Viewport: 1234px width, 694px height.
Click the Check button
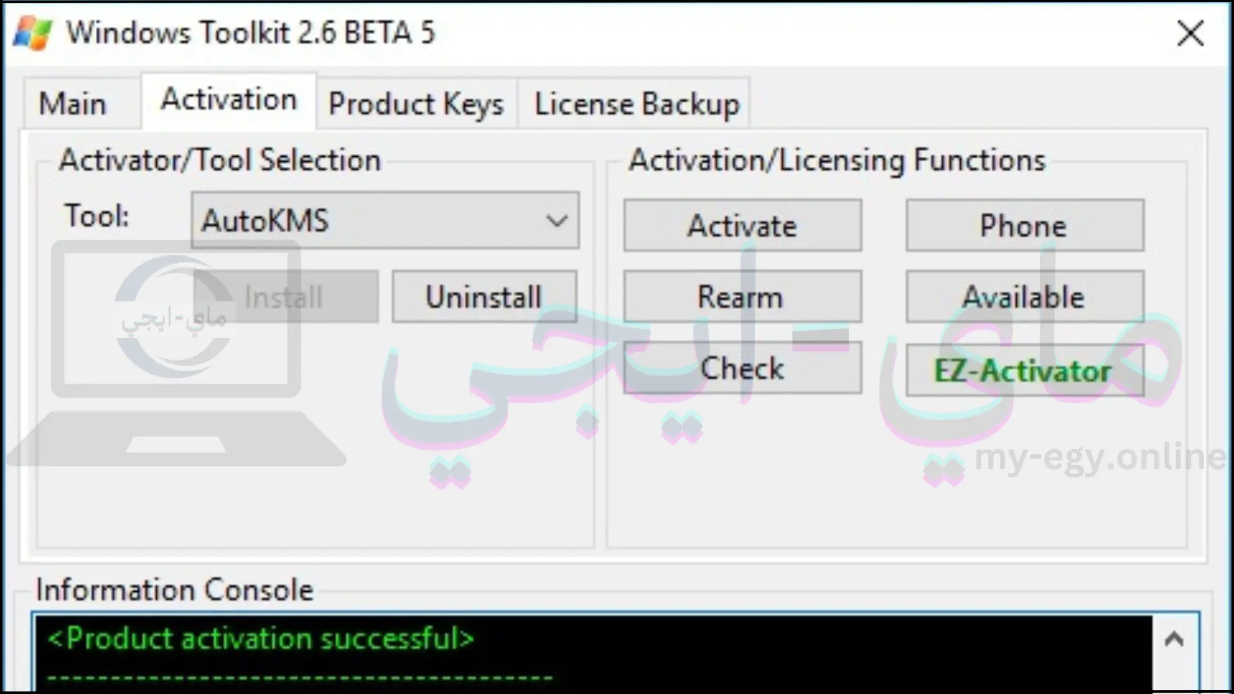point(742,368)
